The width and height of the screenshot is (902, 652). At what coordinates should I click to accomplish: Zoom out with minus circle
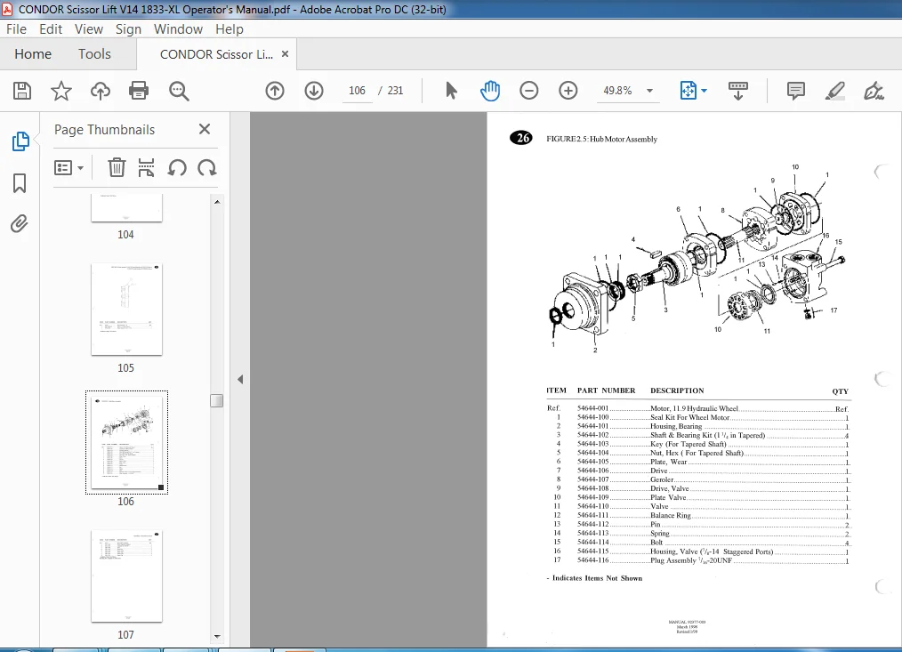coord(528,91)
